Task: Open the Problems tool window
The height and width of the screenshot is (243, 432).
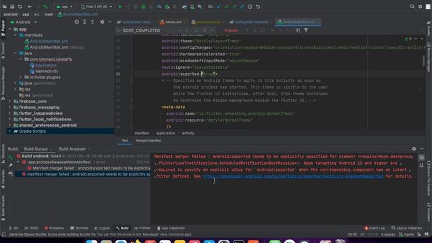Action: click(x=54, y=228)
